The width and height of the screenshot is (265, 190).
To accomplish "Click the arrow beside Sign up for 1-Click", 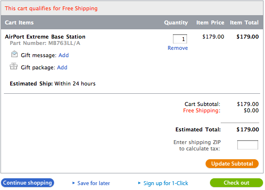I will 139,183.
